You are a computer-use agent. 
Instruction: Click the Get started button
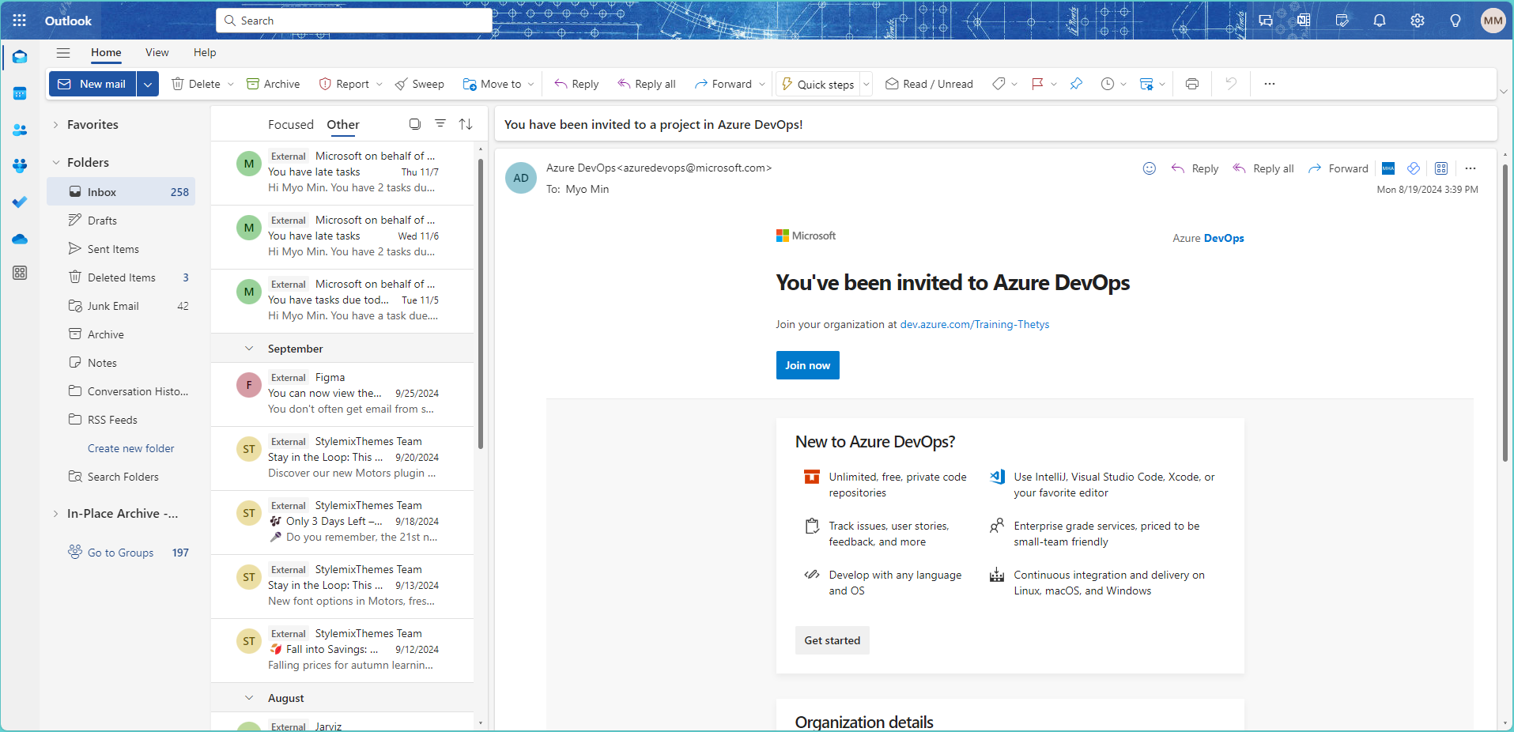tap(832, 640)
